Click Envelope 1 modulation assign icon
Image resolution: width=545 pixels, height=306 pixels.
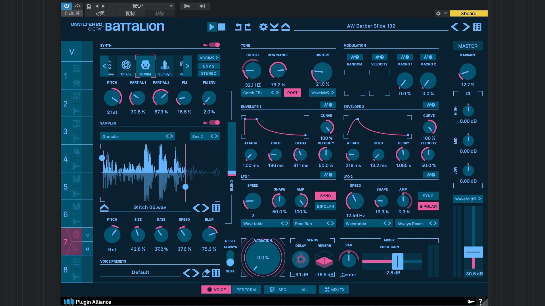coord(328,105)
